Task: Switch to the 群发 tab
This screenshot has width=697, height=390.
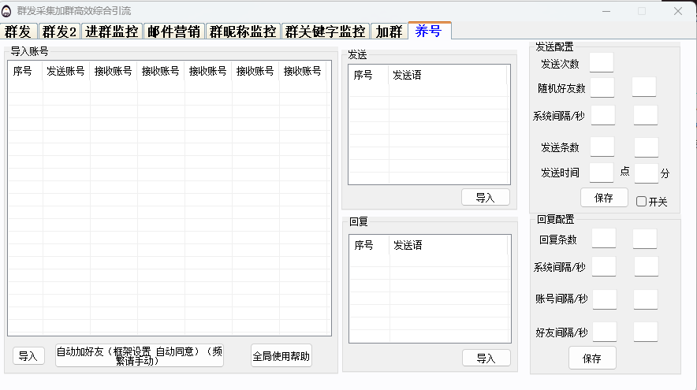Action: (18, 32)
